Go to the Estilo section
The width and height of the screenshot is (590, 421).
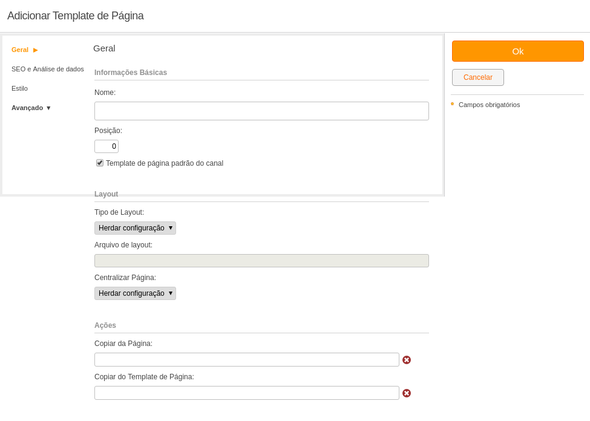tap(19, 88)
